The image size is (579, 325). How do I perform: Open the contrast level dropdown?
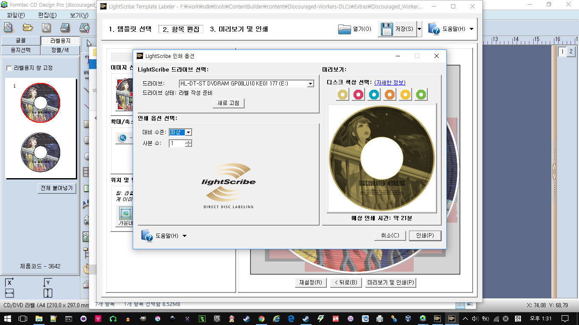pos(188,132)
